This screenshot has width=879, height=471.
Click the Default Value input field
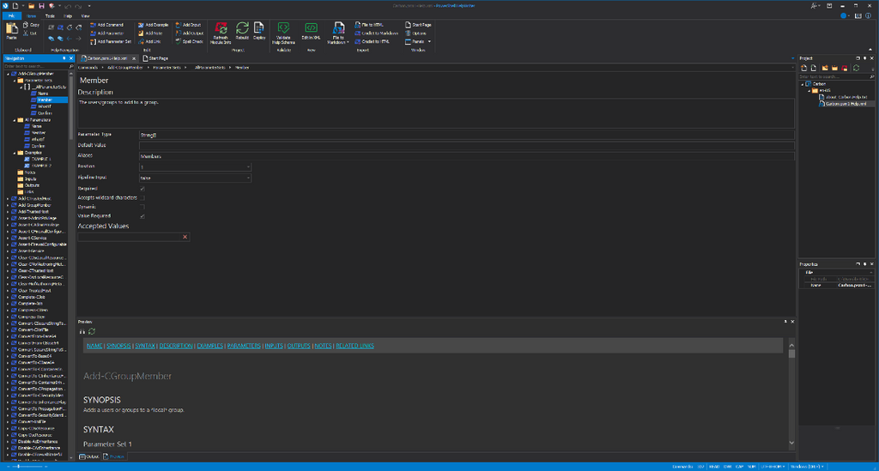point(466,146)
